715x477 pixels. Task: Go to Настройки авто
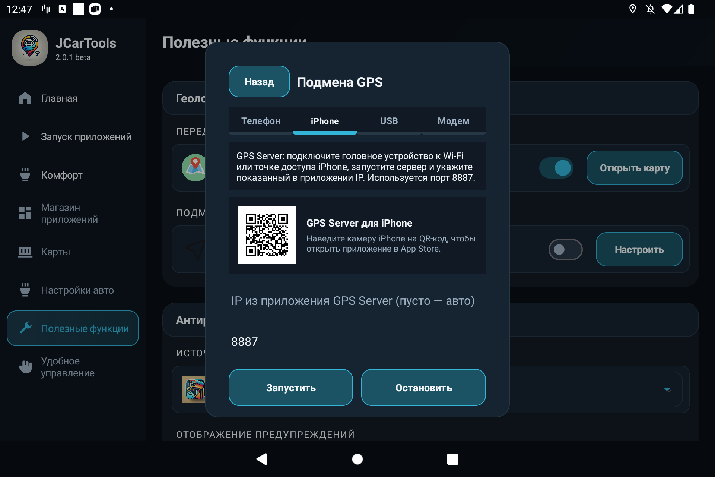click(73, 290)
